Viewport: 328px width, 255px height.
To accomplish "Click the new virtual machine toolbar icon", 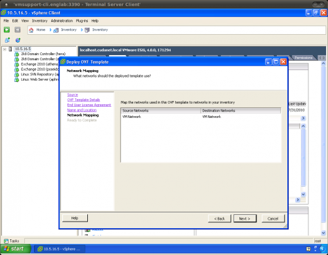I will 7,40.
